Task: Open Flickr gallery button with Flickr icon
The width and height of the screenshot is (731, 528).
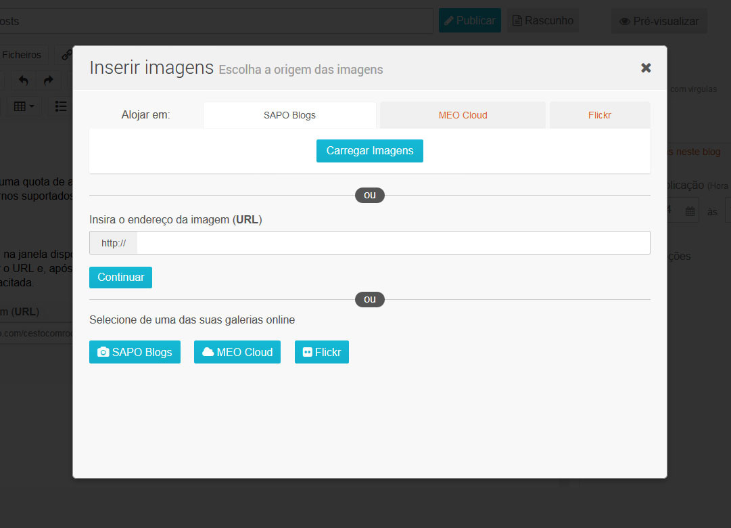Action: (321, 352)
